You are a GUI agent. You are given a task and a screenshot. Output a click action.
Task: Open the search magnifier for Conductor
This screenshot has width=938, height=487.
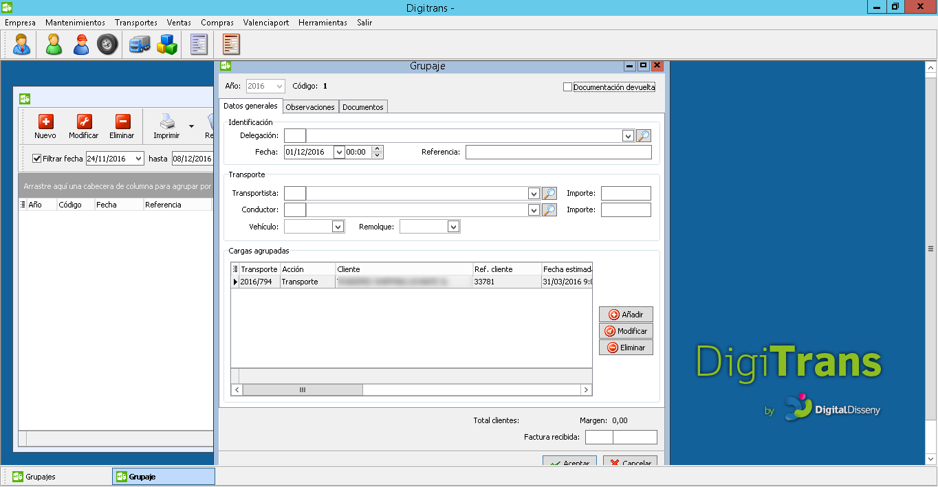pyautogui.click(x=549, y=209)
